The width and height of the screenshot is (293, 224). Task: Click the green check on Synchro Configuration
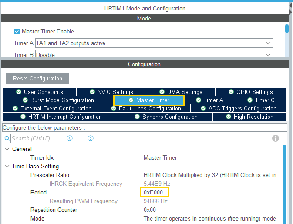click(x=137, y=117)
